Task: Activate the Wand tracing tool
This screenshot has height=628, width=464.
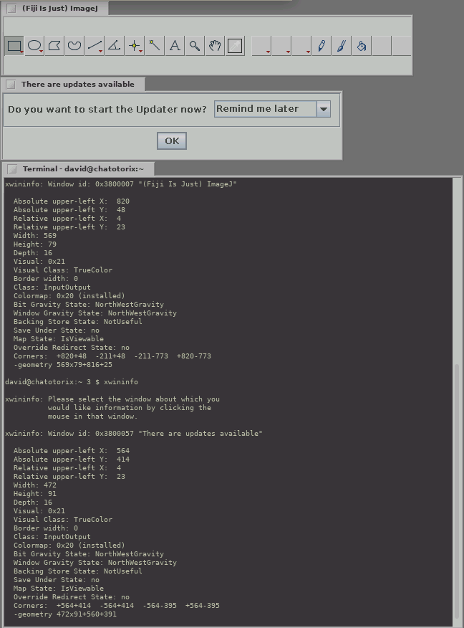Action: point(155,47)
